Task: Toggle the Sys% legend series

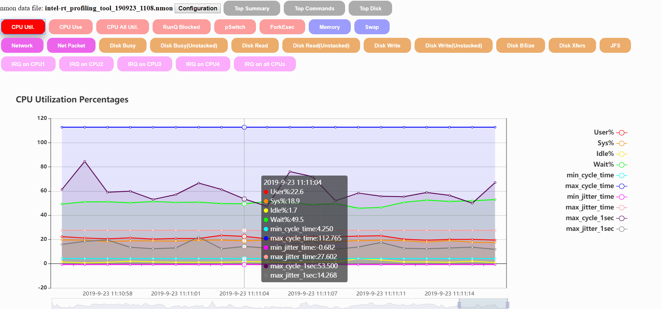Action: (612, 143)
